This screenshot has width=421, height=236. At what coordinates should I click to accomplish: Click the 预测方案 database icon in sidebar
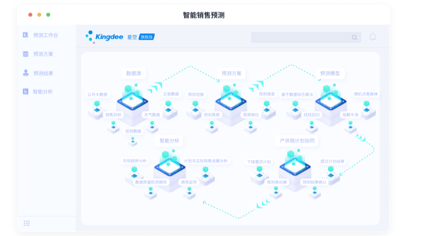25,54
